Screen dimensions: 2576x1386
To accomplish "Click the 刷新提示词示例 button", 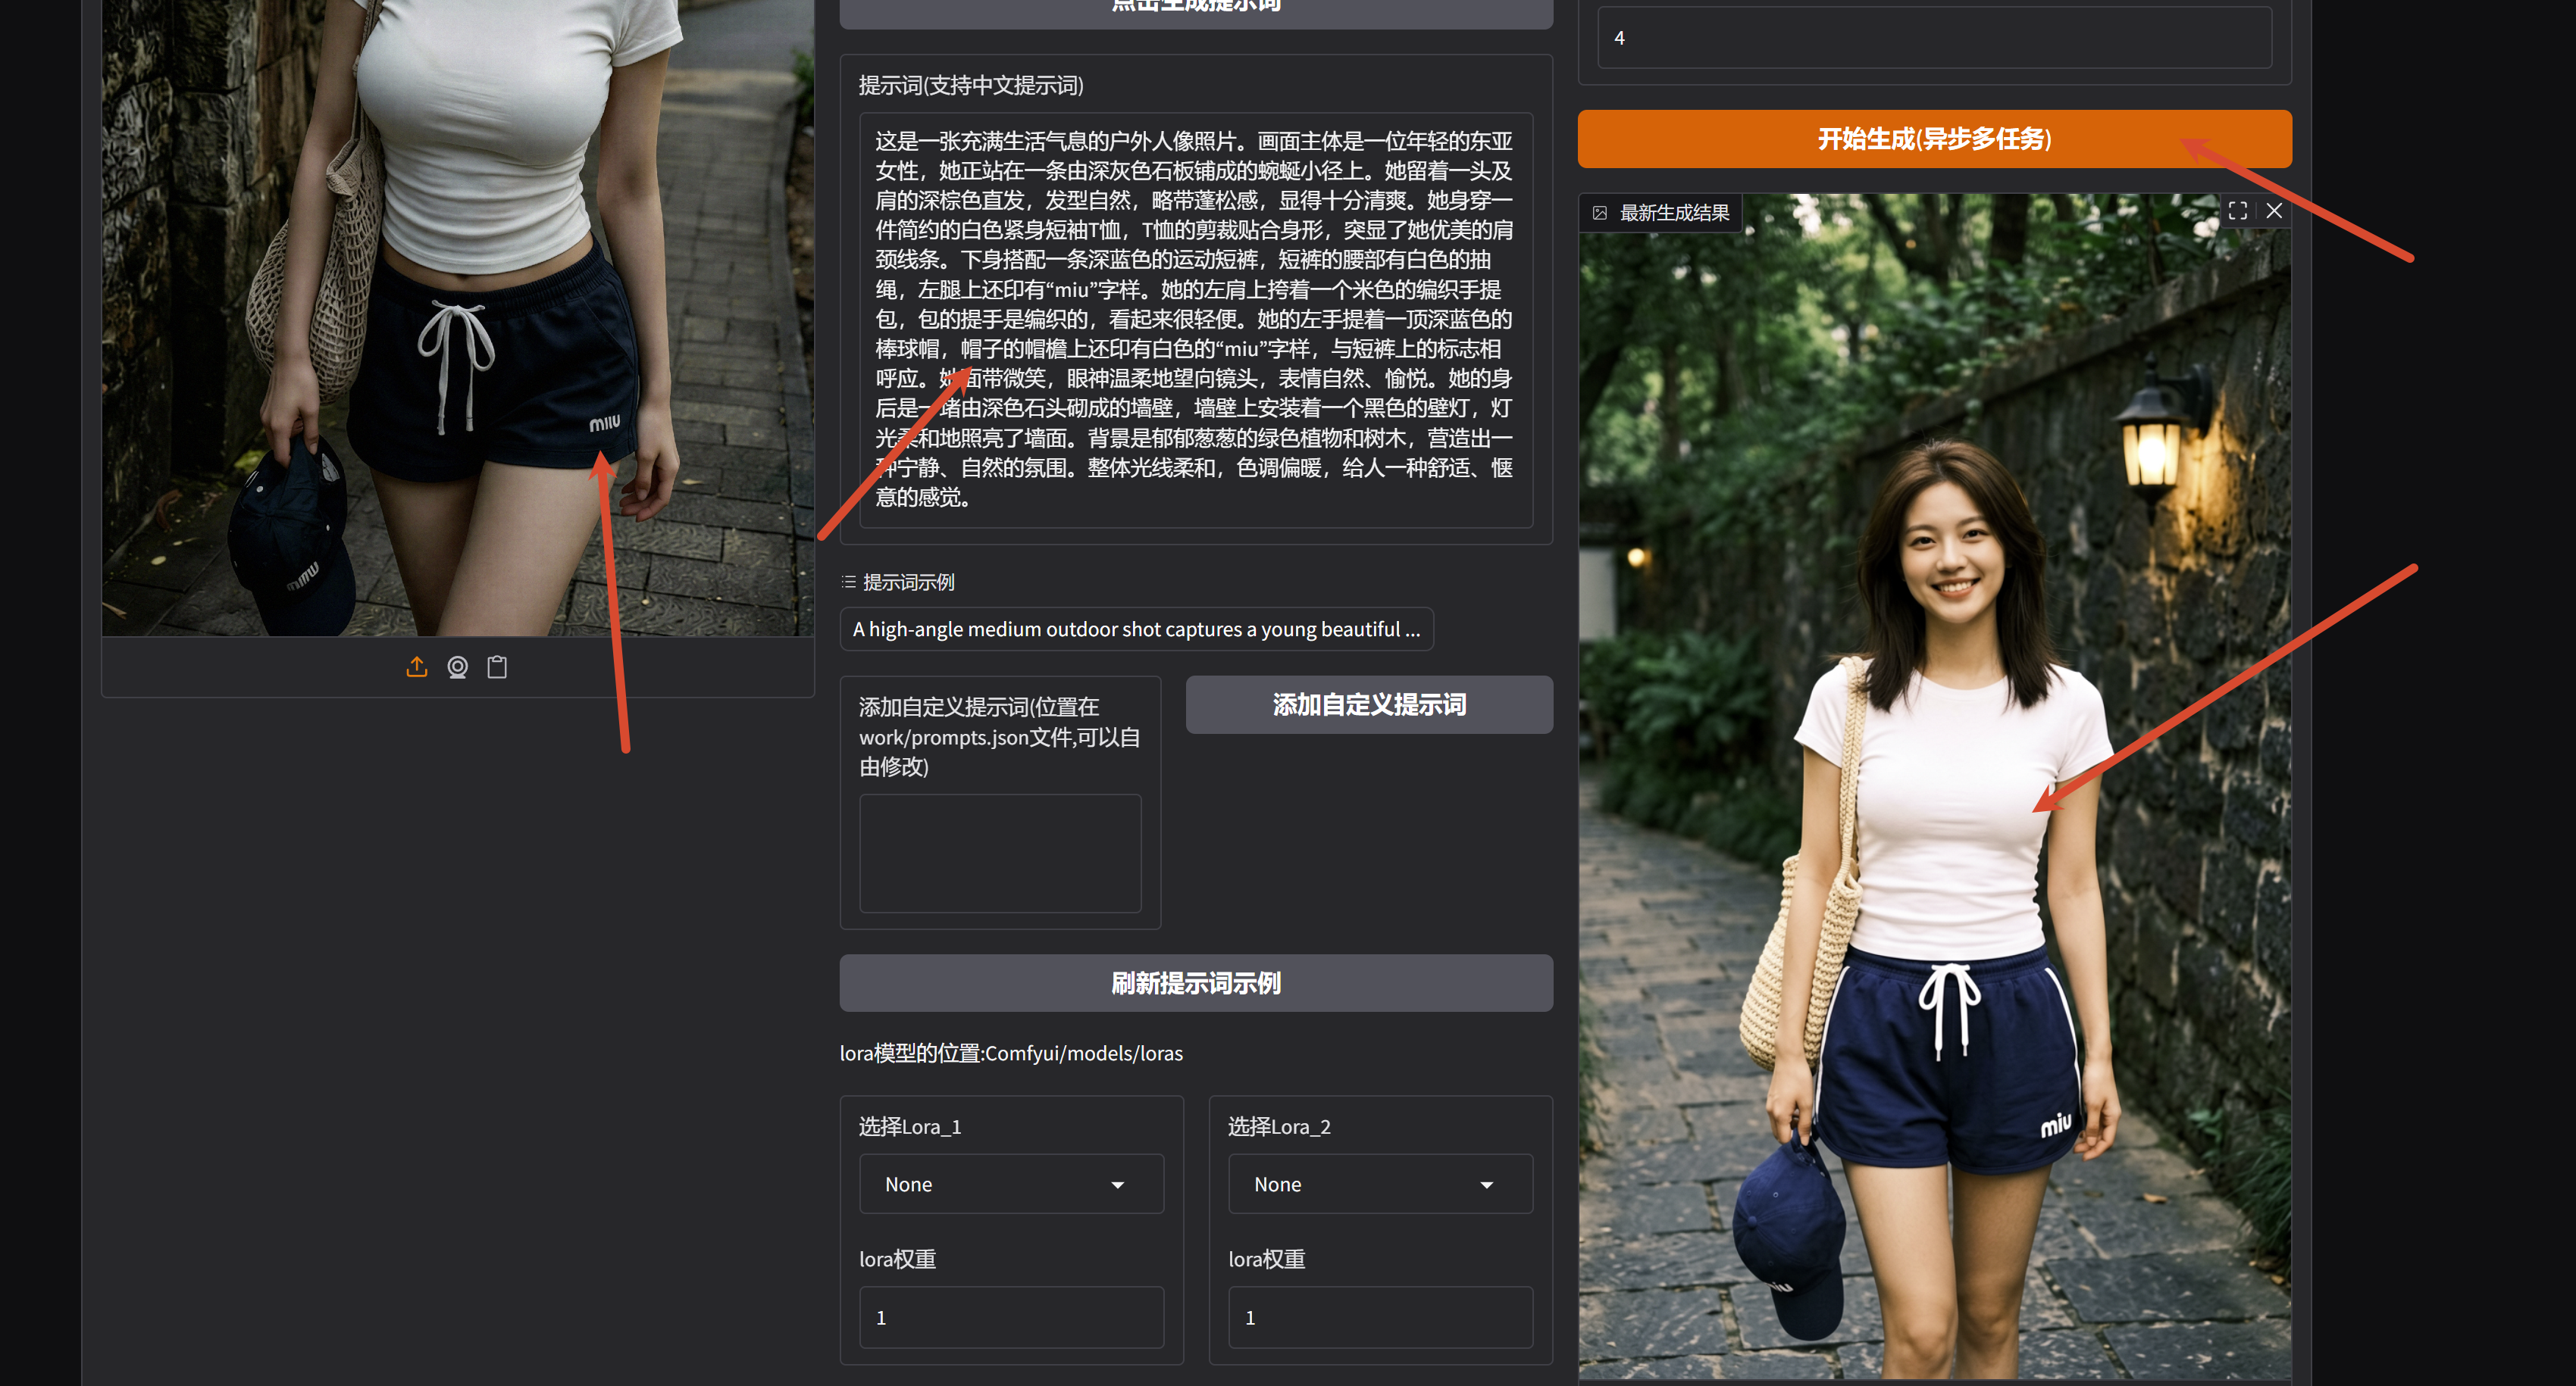I will (1195, 983).
